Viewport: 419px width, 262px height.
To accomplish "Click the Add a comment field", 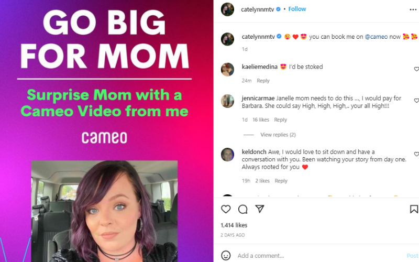I will (319, 256).
